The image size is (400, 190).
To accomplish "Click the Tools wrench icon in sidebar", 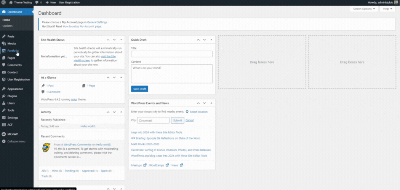I will tap(4, 110).
